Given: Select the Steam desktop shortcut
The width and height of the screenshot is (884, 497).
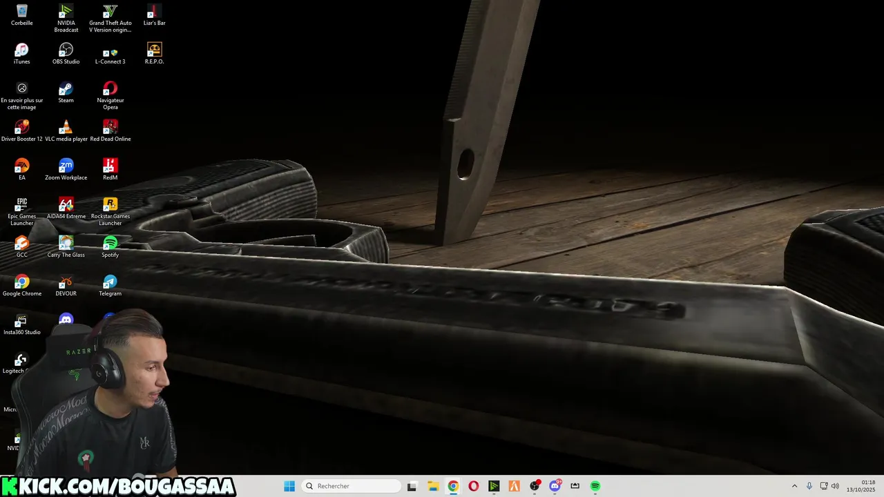Looking at the screenshot, I should [x=66, y=92].
